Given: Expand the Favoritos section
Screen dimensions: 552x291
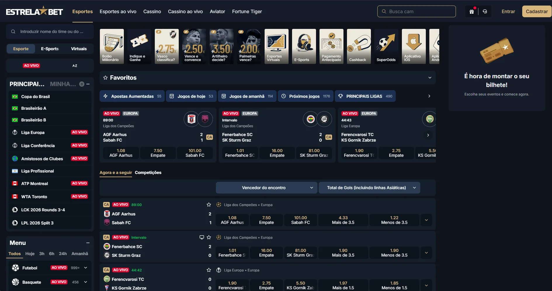Looking at the screenshot, I should tap(430, 78).
